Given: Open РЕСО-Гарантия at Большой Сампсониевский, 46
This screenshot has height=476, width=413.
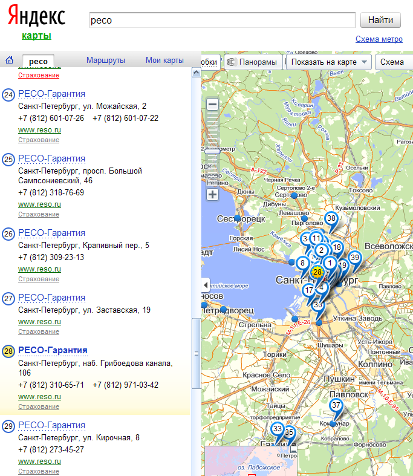Looking at the screenshot, I should coord(51,158).
